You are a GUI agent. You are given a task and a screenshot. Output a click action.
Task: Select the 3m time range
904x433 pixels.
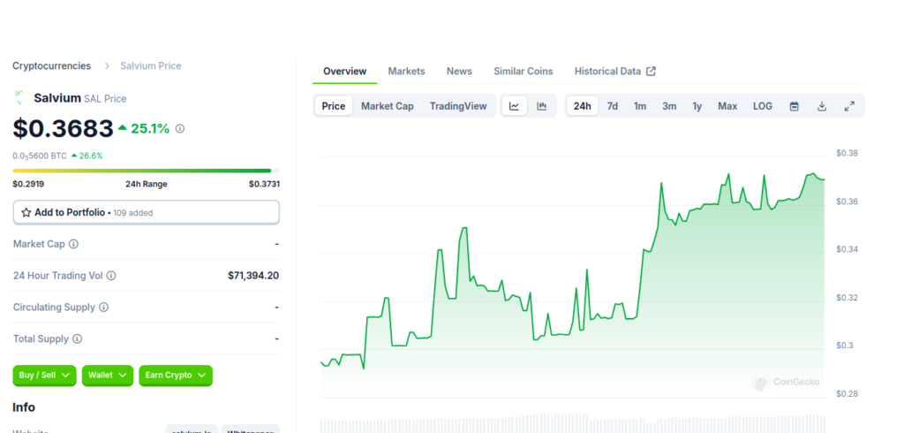(669, 106)
